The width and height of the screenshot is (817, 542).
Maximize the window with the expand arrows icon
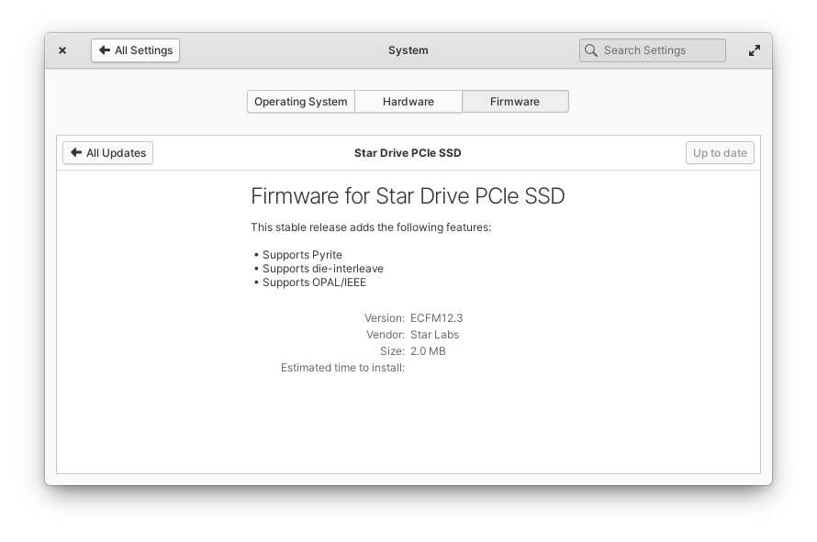pyautogui.click(x=754, y=50)
